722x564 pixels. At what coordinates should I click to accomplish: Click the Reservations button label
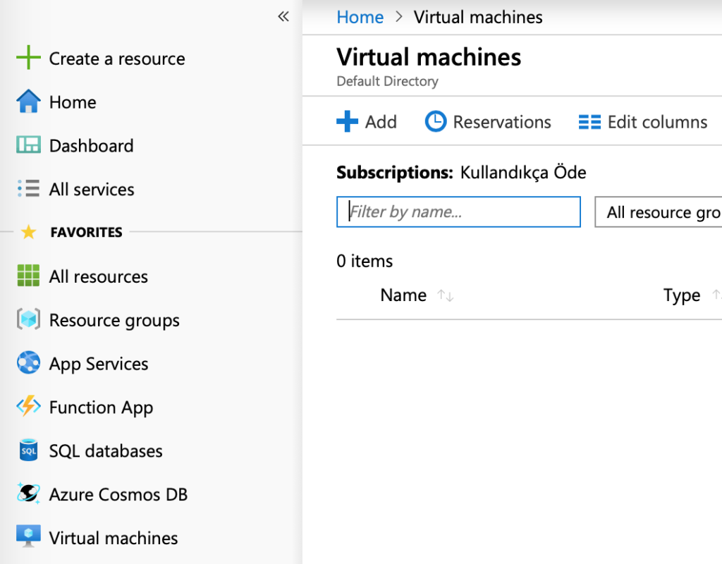coord(502,122)
